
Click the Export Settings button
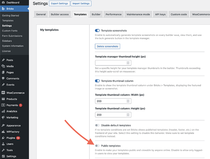[x=59, y=3]
